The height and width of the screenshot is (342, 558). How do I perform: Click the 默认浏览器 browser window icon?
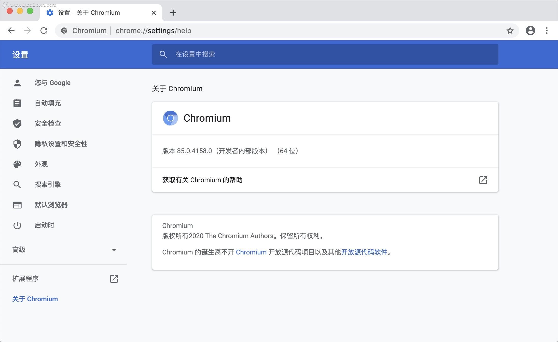[x=17, y=205]
